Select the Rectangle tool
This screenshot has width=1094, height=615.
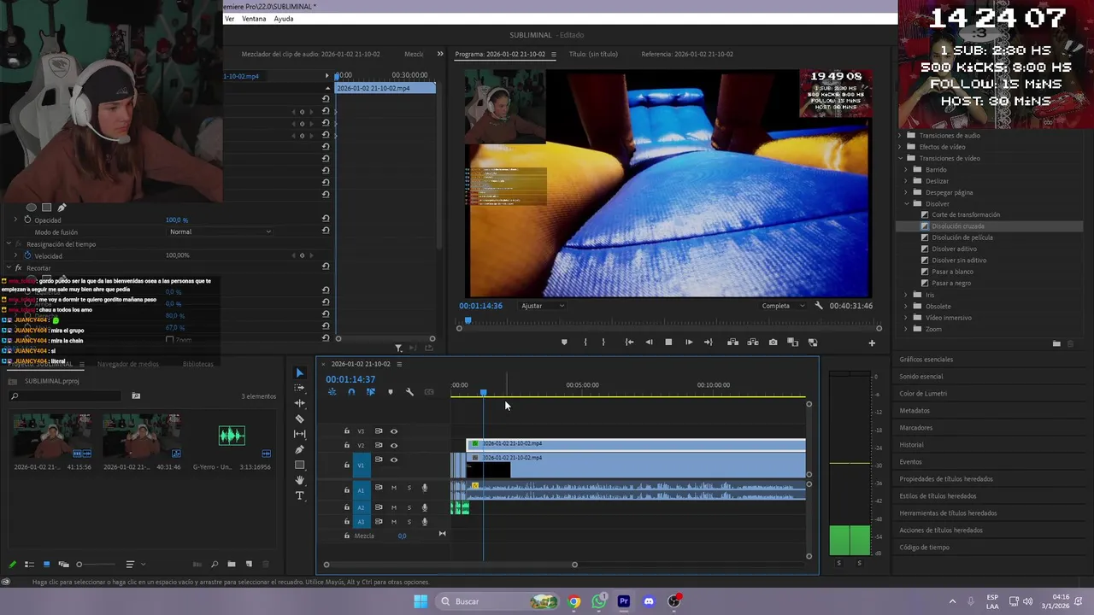click(x=299, y=465)
